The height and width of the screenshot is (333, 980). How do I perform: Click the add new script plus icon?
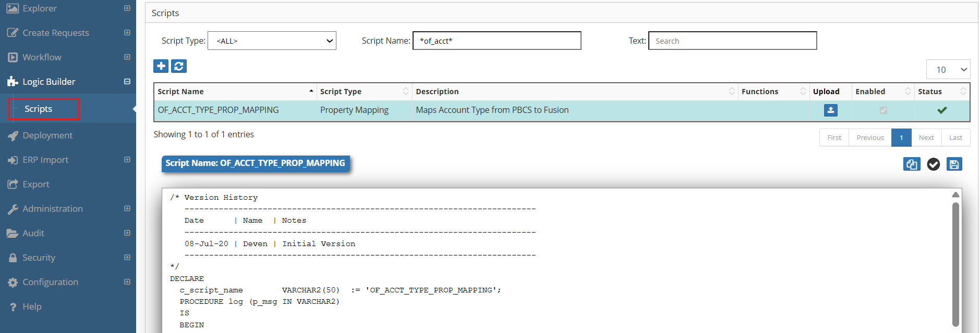point(161,66)
